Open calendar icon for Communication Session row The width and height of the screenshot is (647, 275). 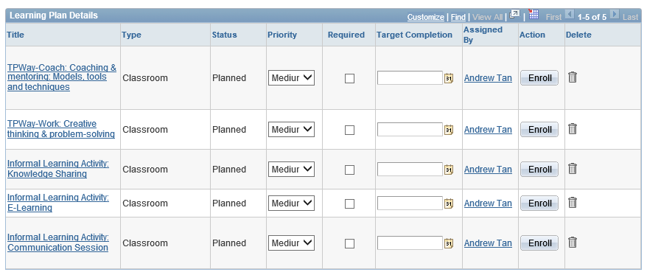pyautogui.click(x=449, y=243)
